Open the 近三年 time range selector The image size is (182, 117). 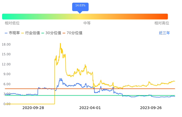tap(164, 33)
